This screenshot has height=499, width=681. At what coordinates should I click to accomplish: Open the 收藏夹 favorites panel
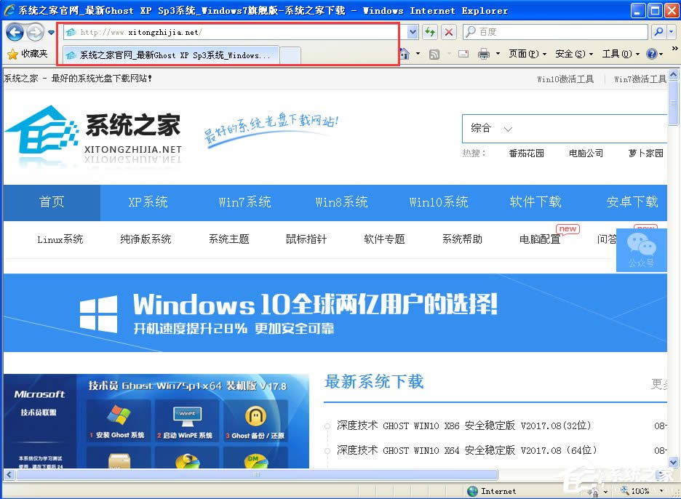(28, 53)
